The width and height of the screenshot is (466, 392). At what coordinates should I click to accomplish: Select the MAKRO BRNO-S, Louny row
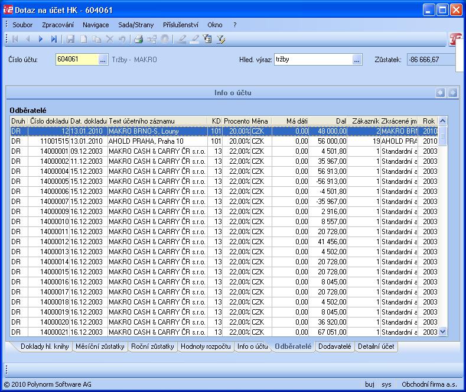224,131
